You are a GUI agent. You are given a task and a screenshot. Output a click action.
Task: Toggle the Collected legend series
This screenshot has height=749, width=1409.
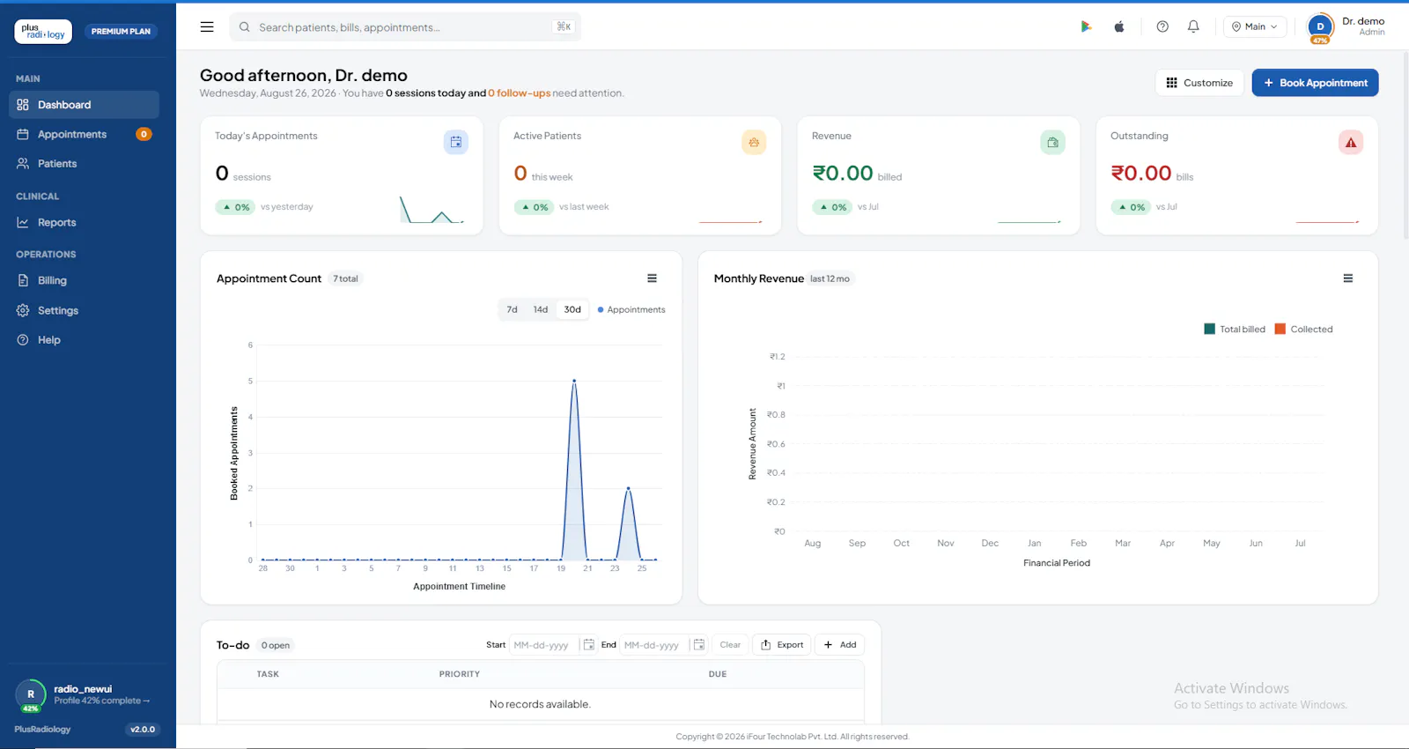point(1304,330)
